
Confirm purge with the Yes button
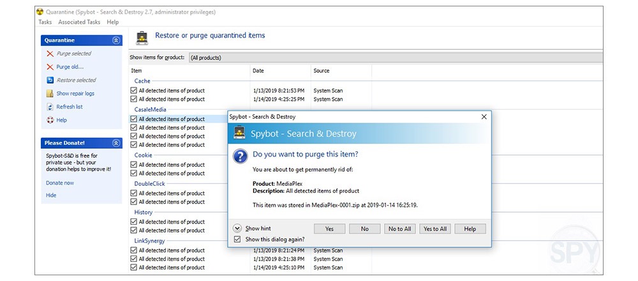pos(330,229)
